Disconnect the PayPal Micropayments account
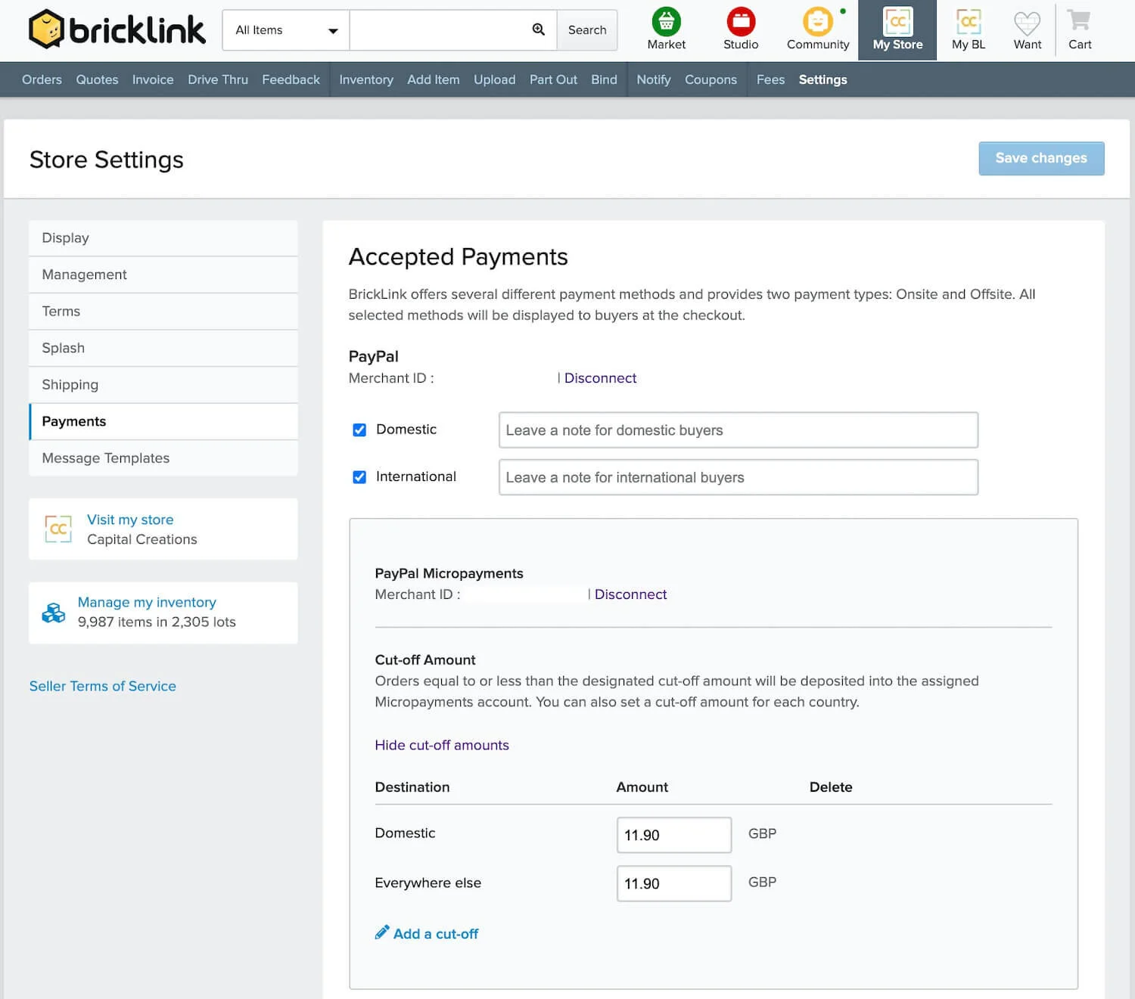1135x999 pixels. [630, 594]
